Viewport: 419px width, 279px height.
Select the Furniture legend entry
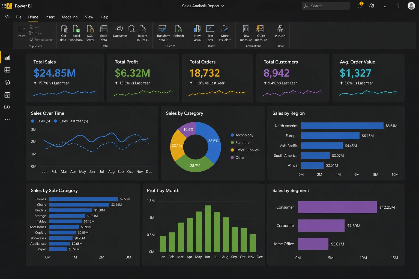[x=240, y=142]
